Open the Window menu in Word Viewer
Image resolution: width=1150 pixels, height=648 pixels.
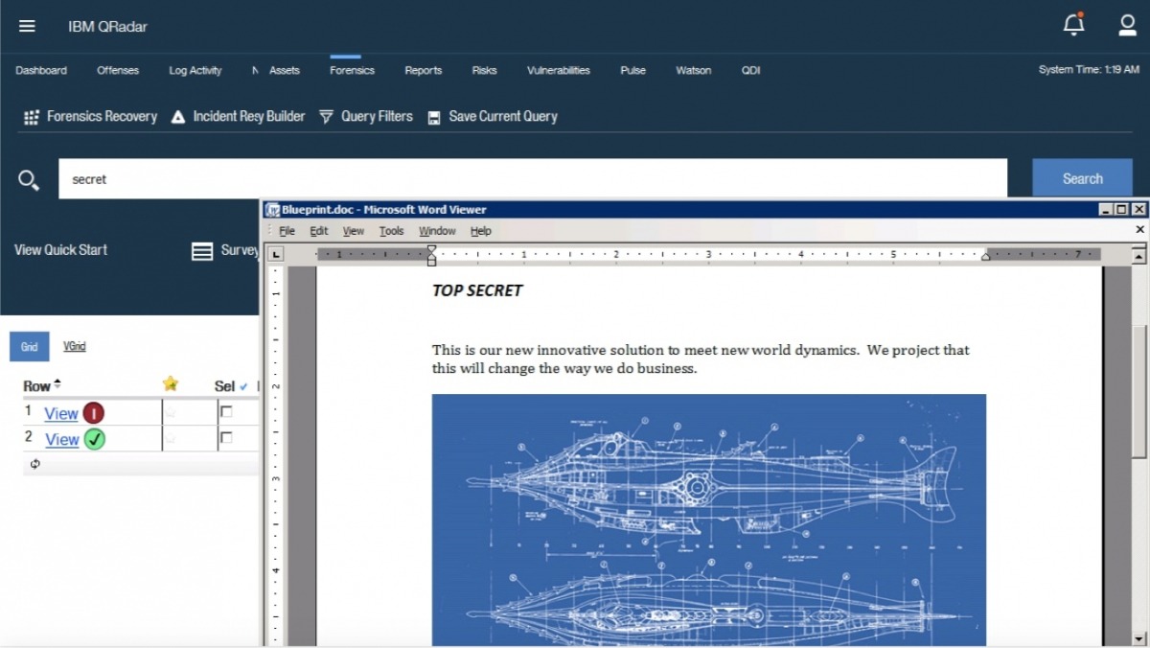[x=437, y=231]
